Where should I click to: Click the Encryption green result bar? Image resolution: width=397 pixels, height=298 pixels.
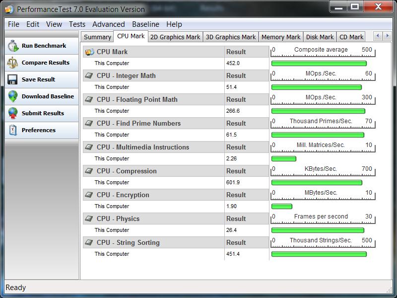(282, 206)
